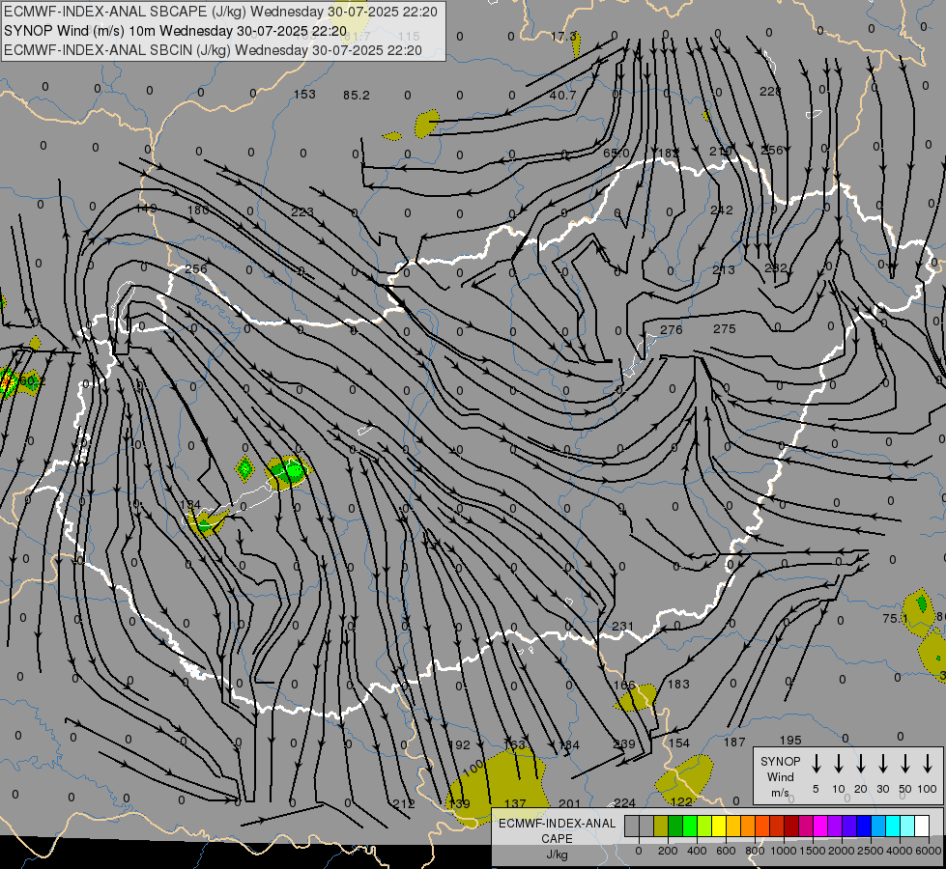Screen dimensions: 946x869
Task: Click map value 201
Action: coord(569,803)
